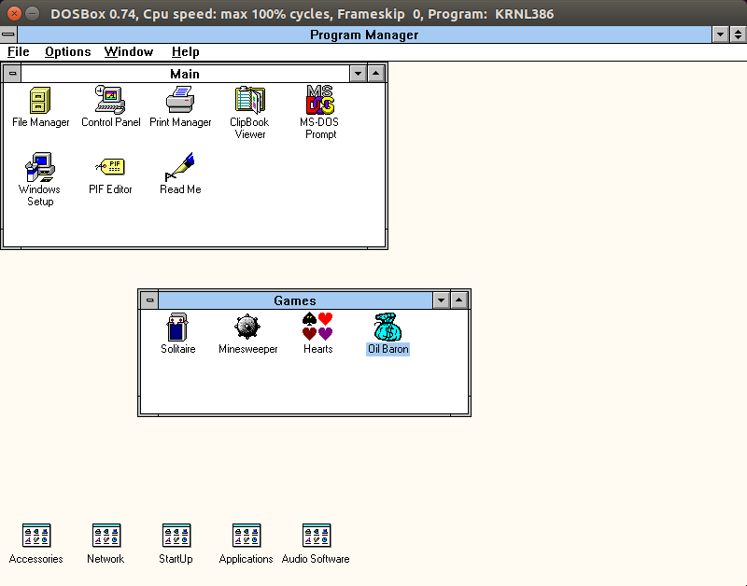Select the Hearts game icon
This screenshot has width=747, height=586.
(x=317, y=327)
